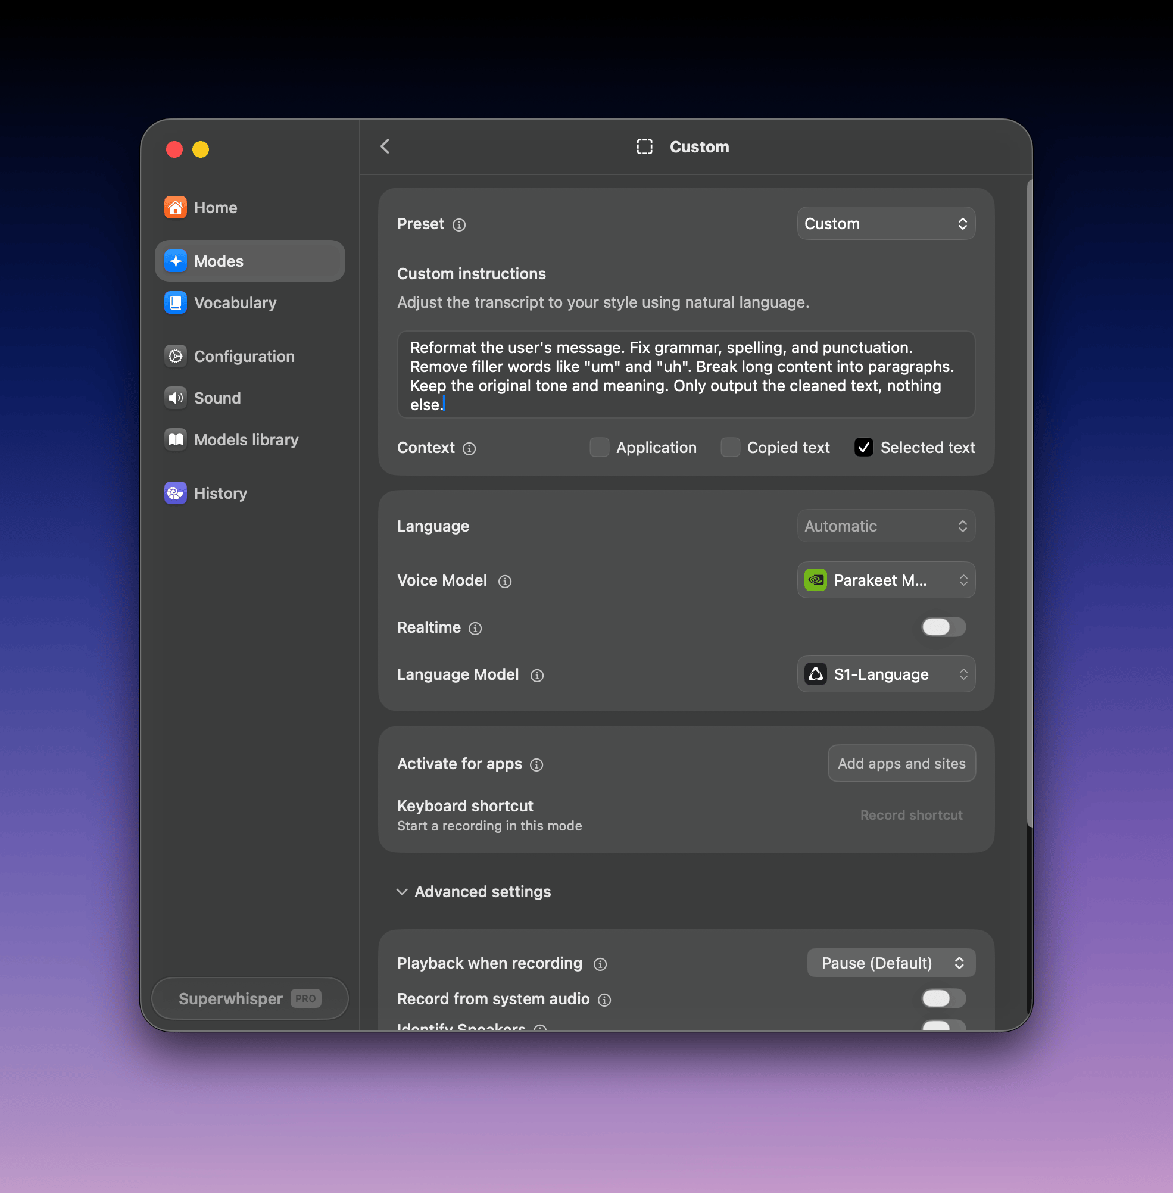The width and height of the screenshot is (1173, 1193).
Task: Open the Voice Model Parakeet dropdown
Action: tap(886, 580)
